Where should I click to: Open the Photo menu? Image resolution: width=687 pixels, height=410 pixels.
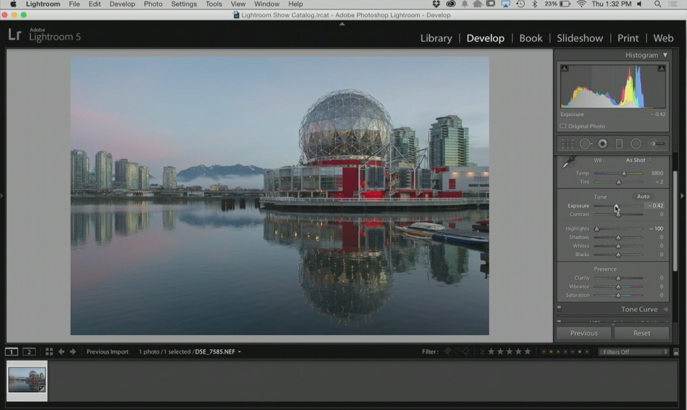coord(153,4)
